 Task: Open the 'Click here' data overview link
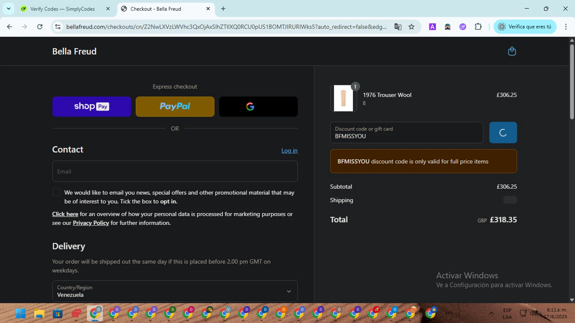[x=65, y=214]
